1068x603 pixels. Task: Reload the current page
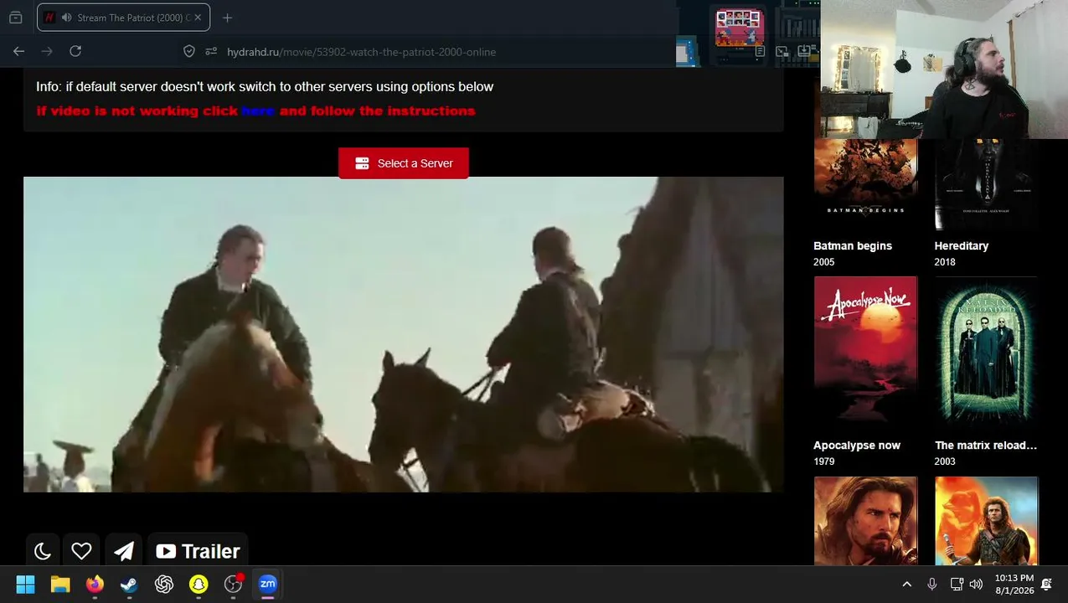click(x=75, y=51)
